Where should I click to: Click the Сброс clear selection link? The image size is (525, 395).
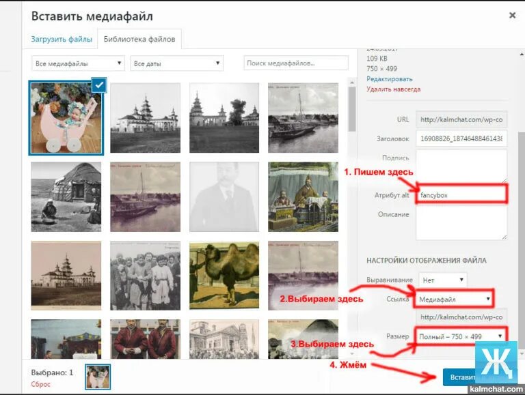click(x=40, y=384)
